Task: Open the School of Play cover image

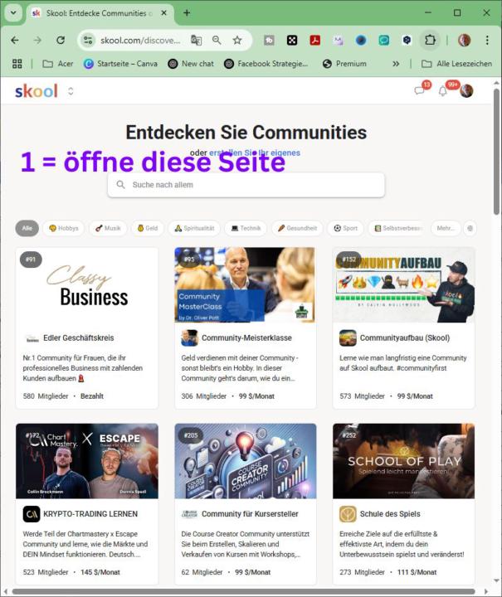Action: click(404, 461)
